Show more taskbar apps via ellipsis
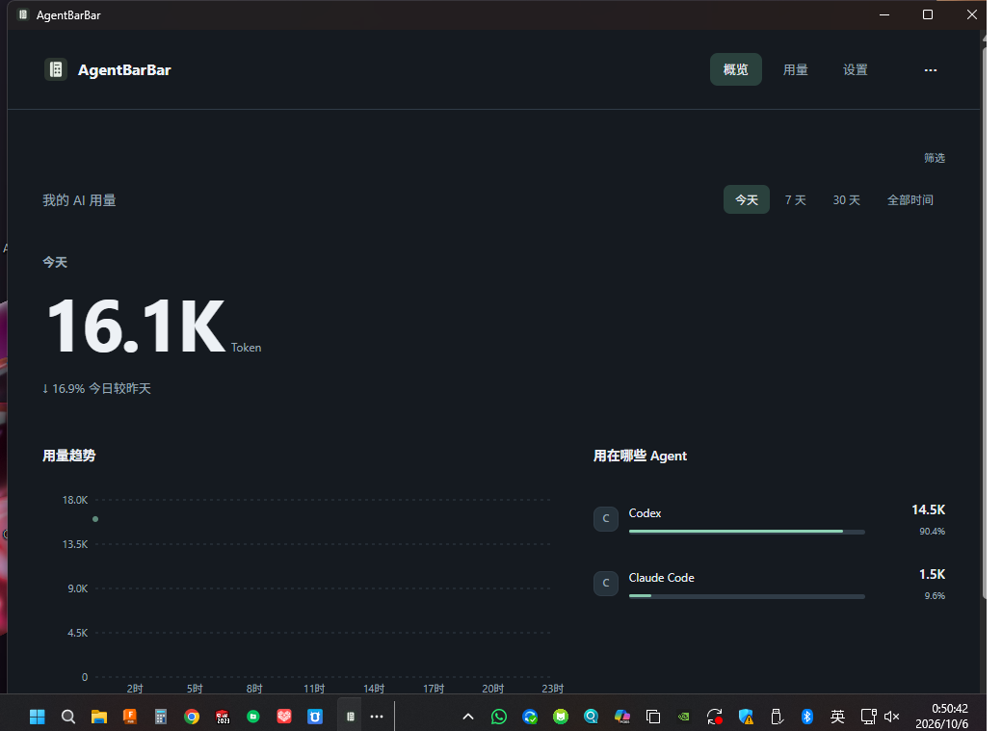Image resolution: width=1002 pixels, height=731 pixels. [377, 717]
